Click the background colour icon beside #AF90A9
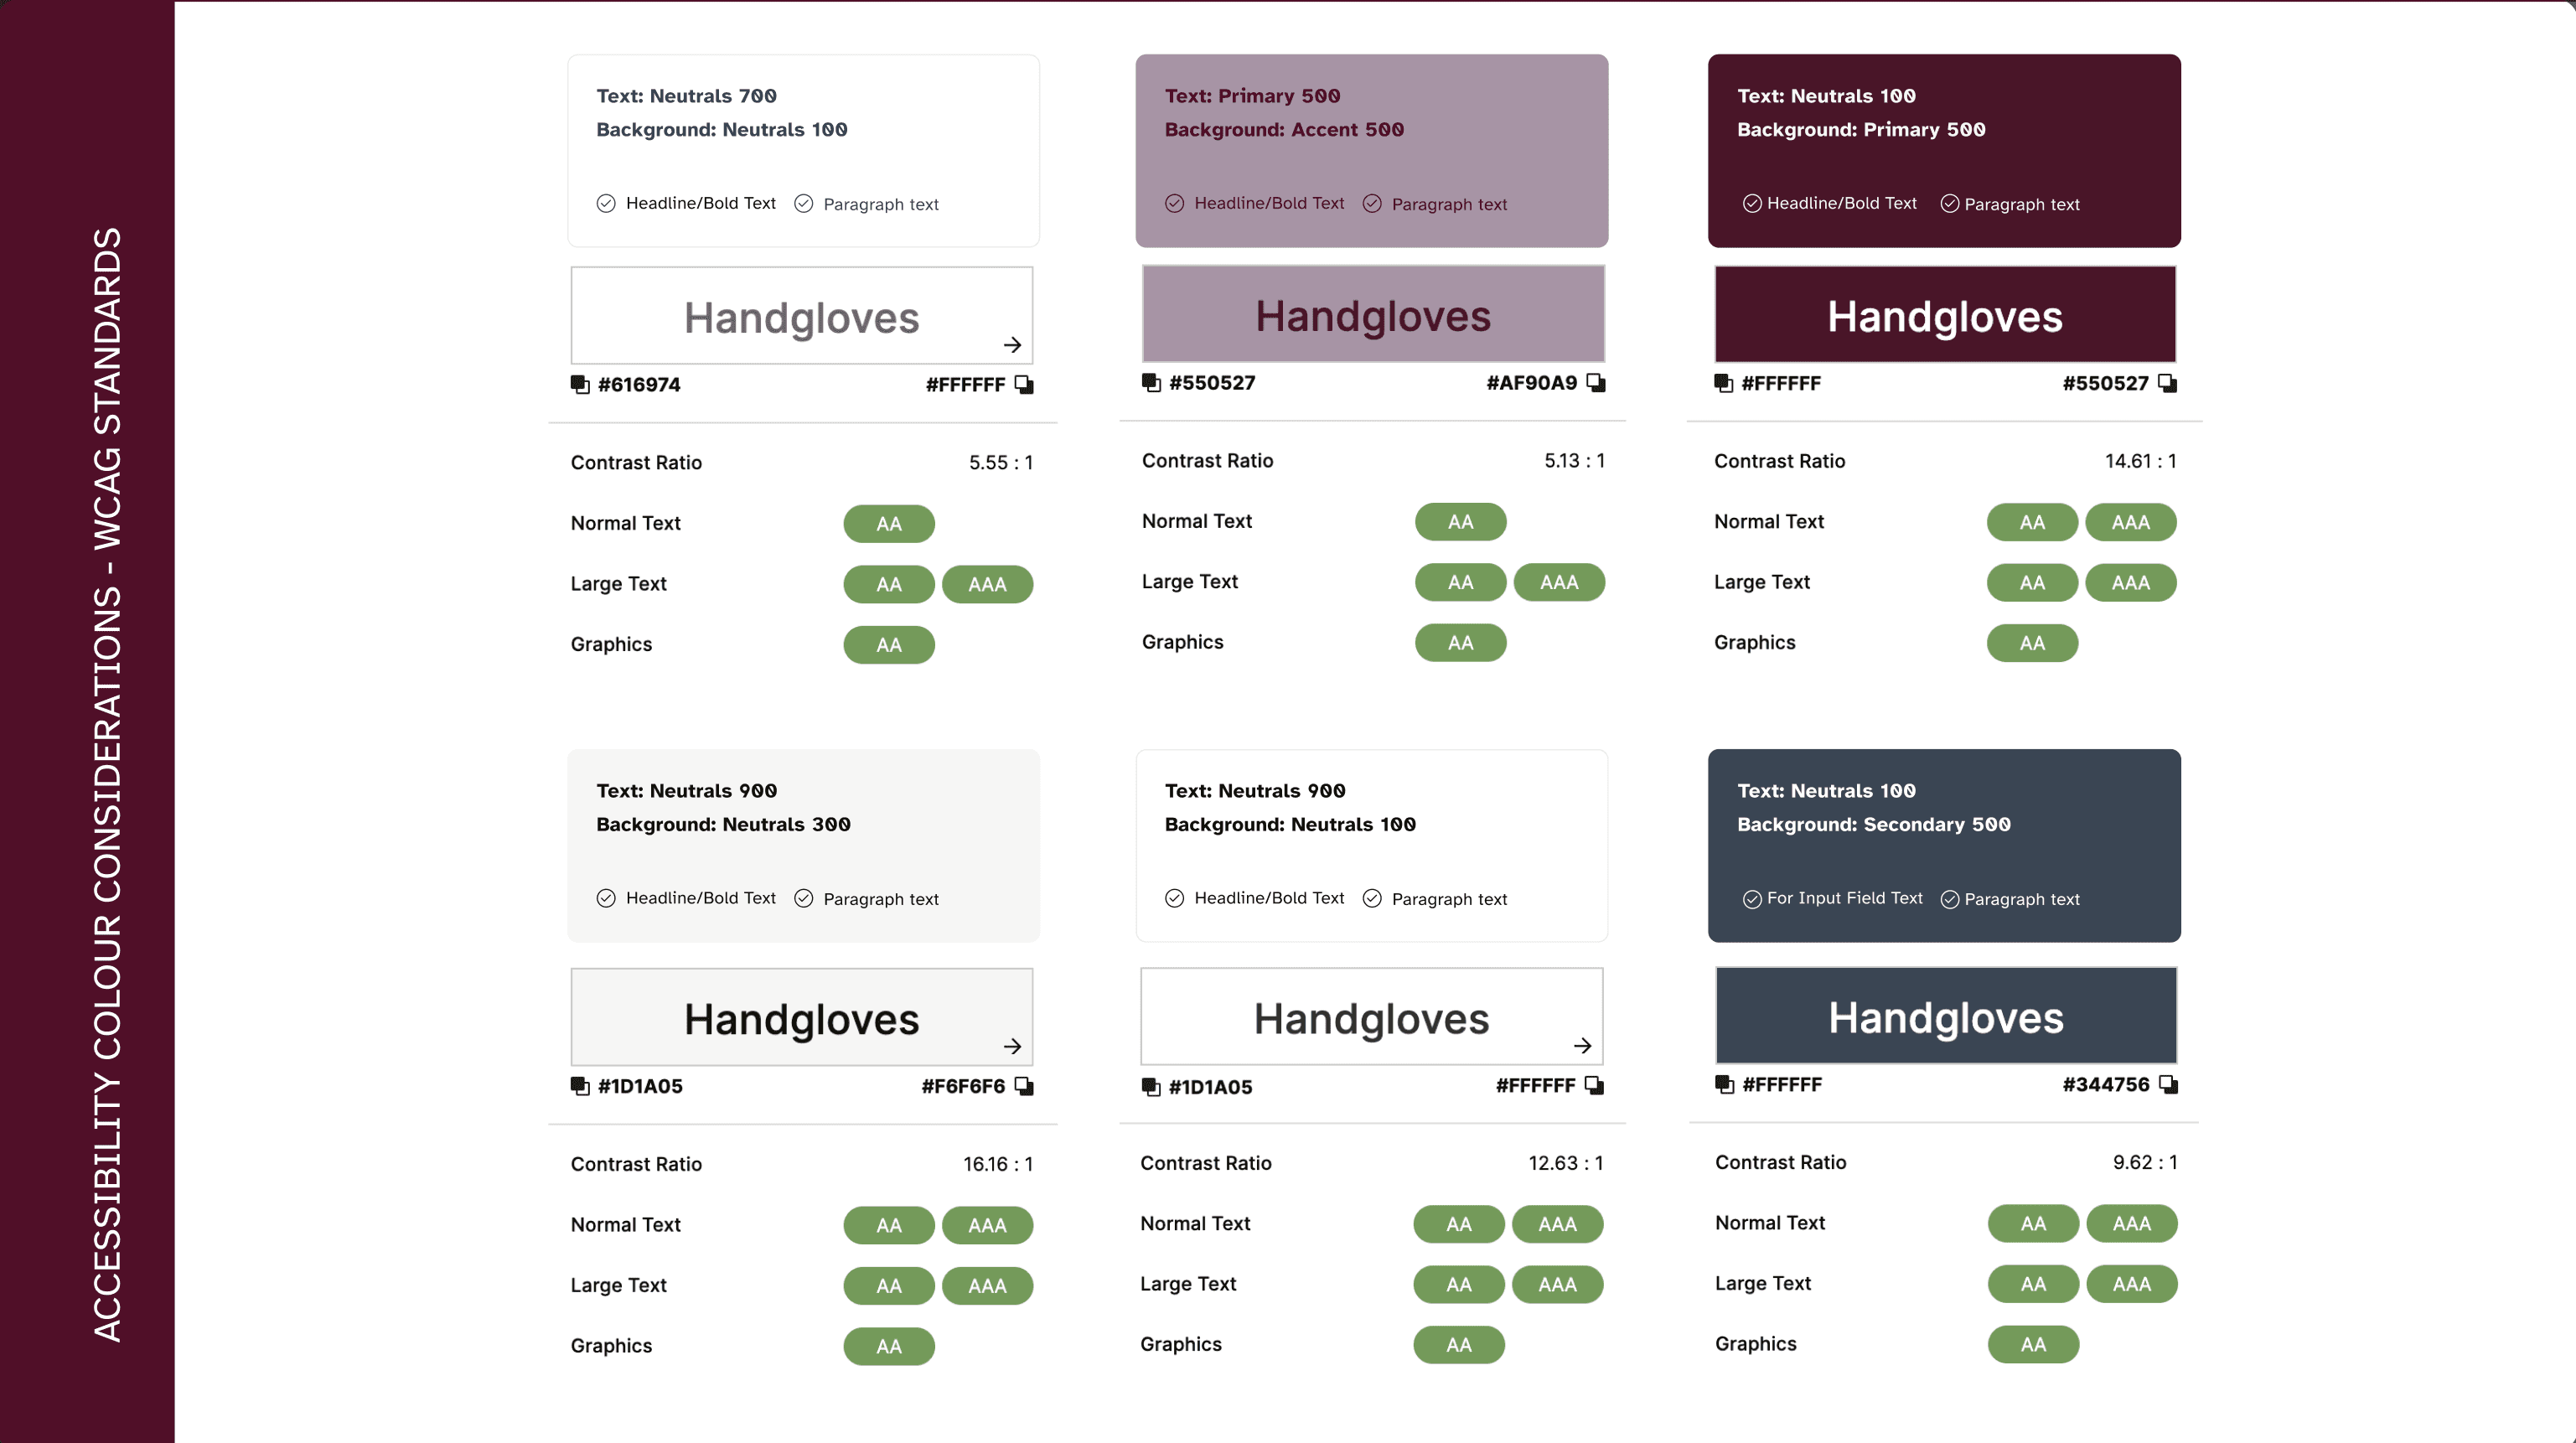This screenshot has width=2576, height=1443. 1596,383
